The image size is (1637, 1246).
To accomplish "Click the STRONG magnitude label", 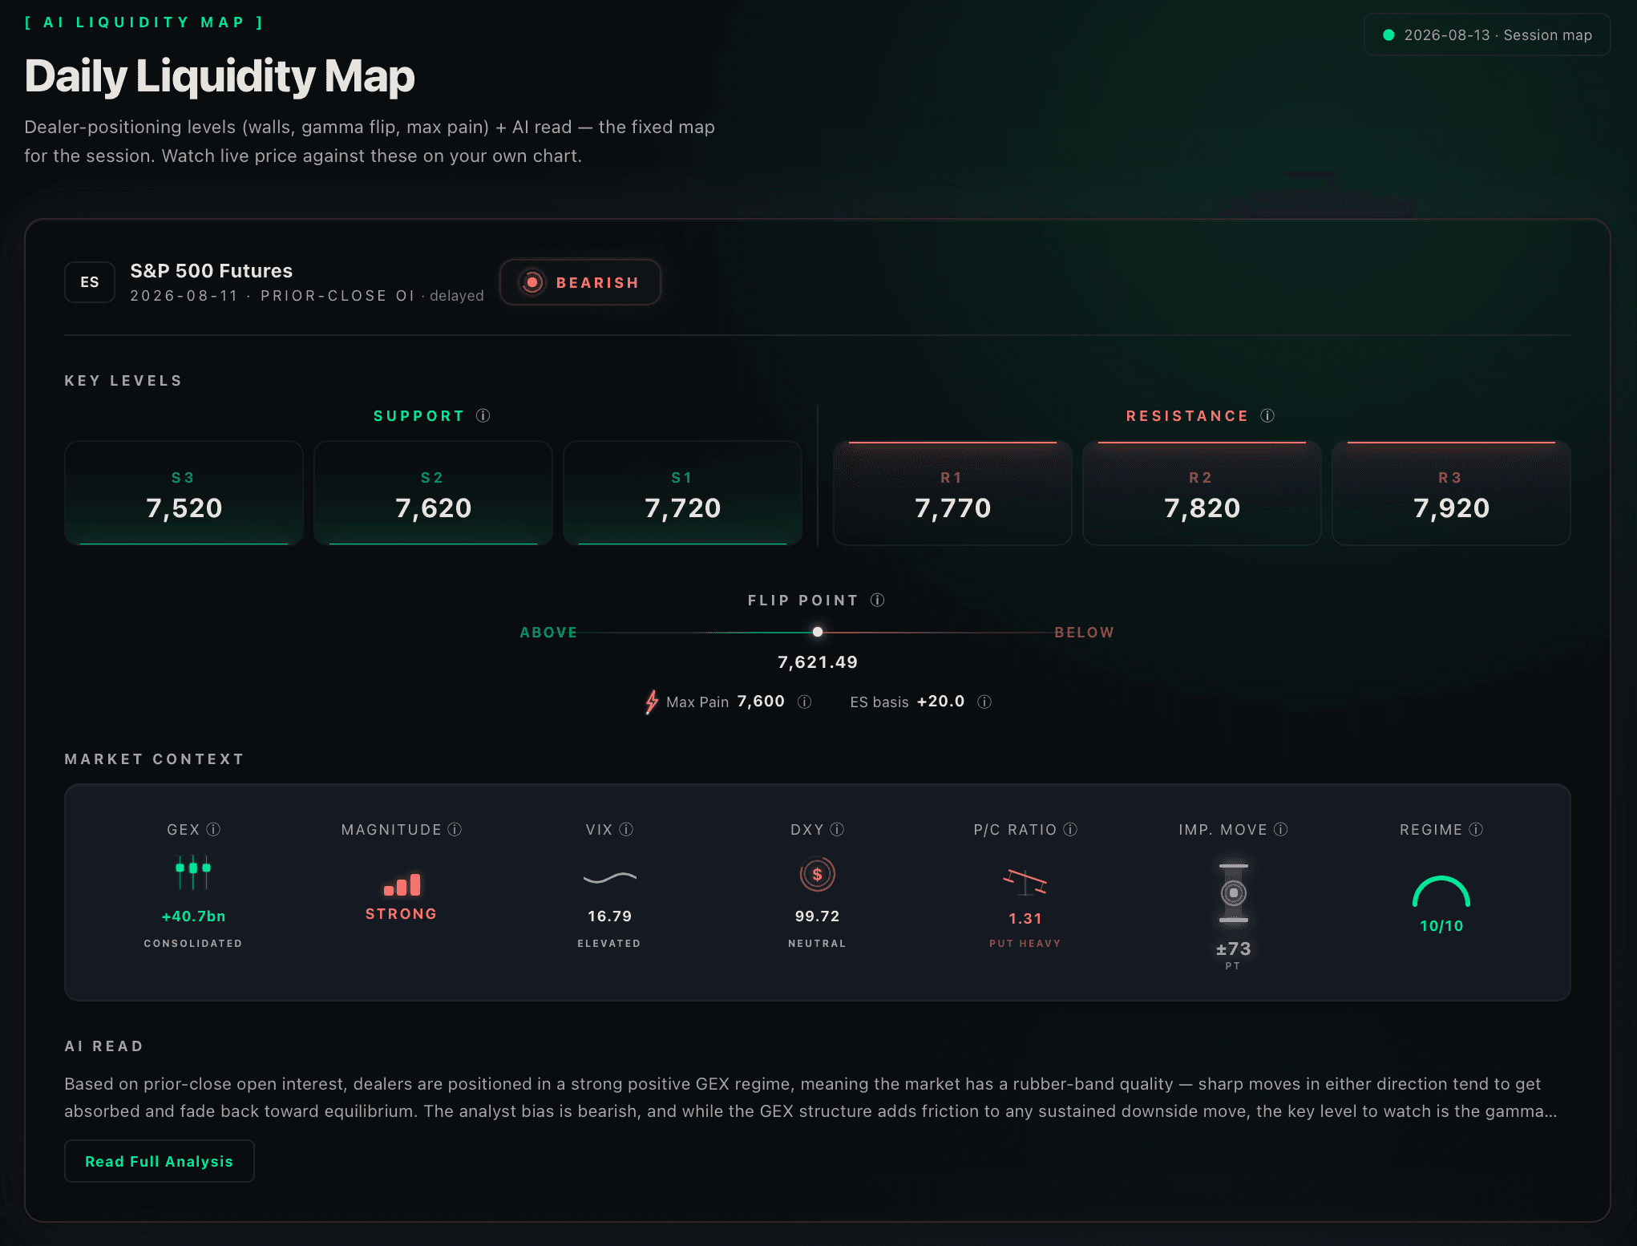I will [x=402, y=914].
